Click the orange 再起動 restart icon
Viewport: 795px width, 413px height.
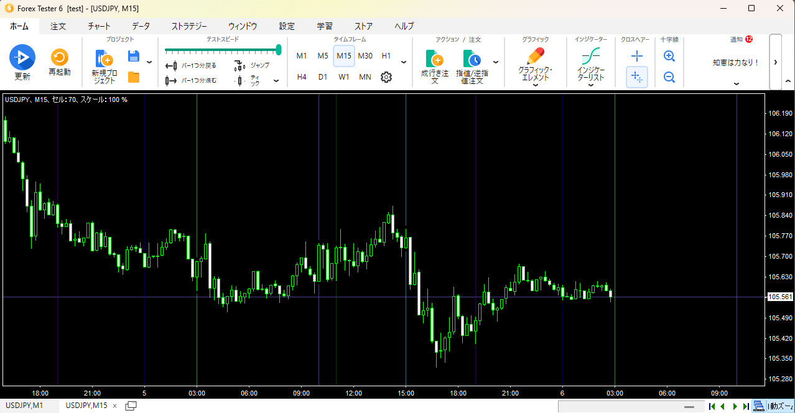coord(60,57)
